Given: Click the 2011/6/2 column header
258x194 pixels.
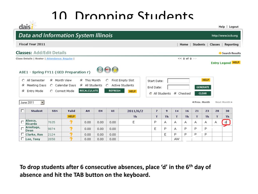Looking at the screenshot, I should coord(135,111).
